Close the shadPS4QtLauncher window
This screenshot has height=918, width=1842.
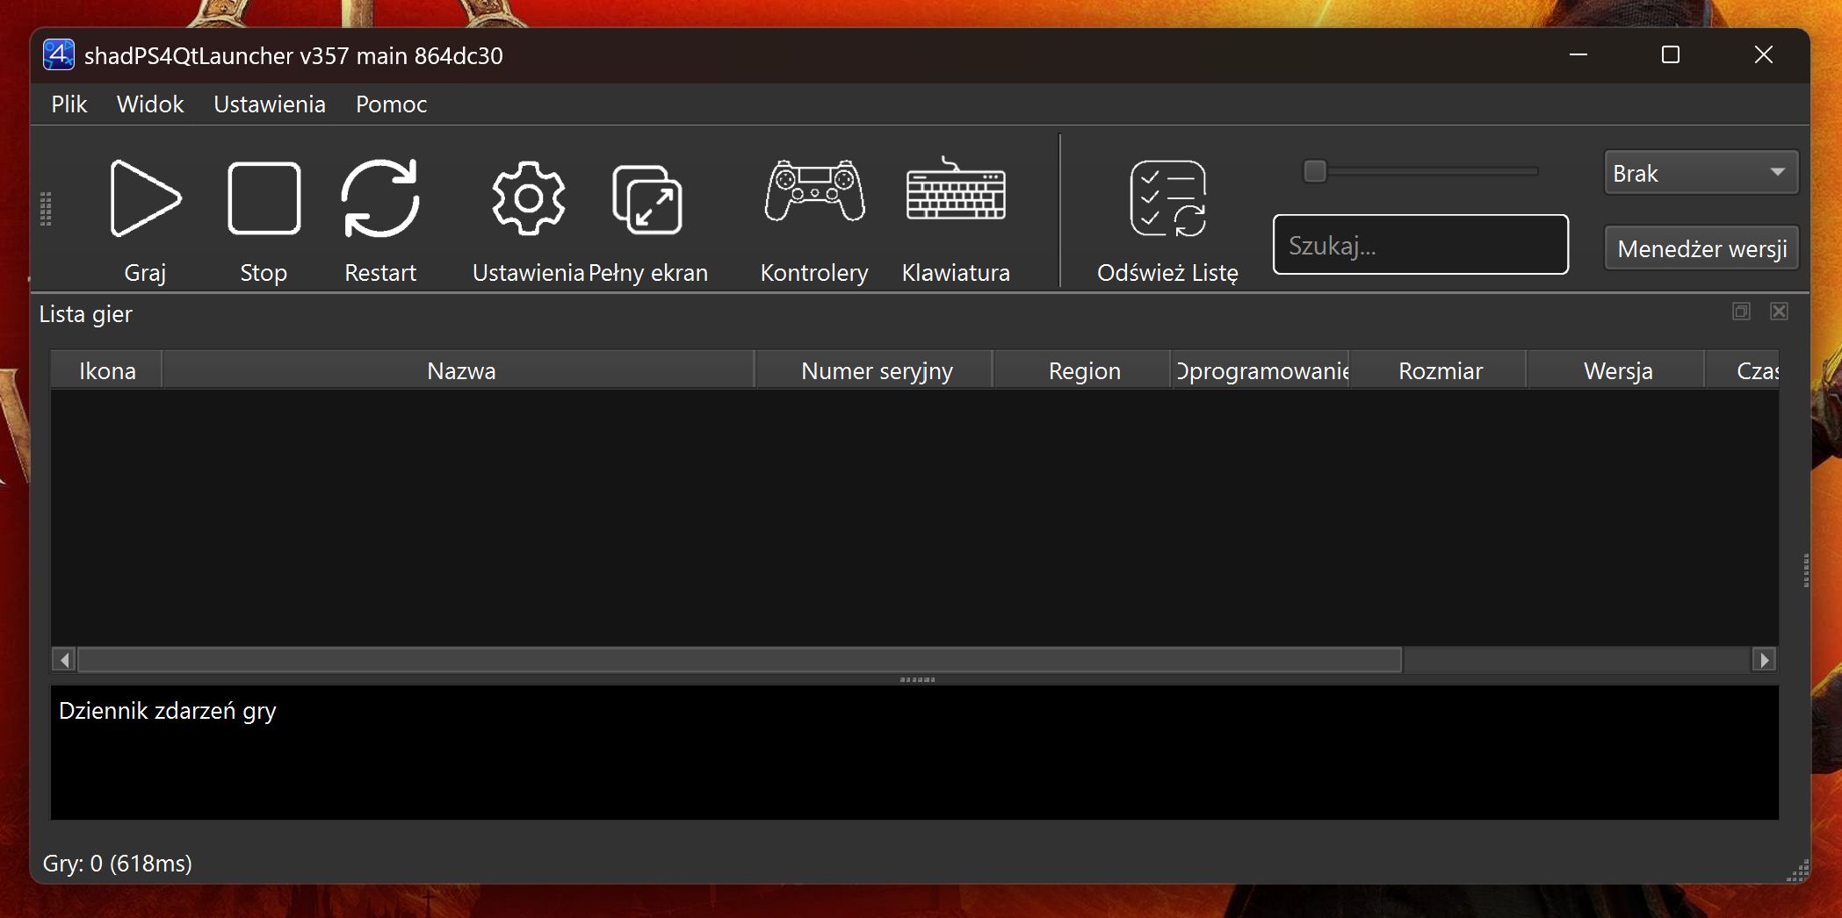(x=1763, y=54)
